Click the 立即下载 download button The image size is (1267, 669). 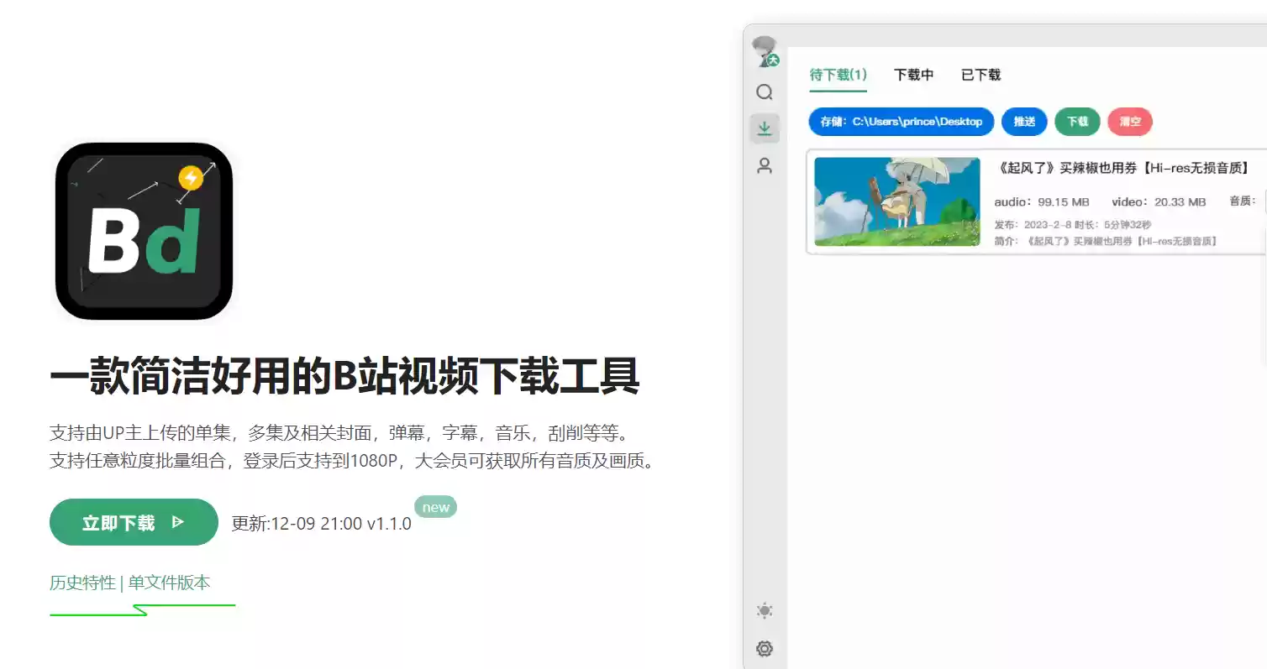coord(133,522)
